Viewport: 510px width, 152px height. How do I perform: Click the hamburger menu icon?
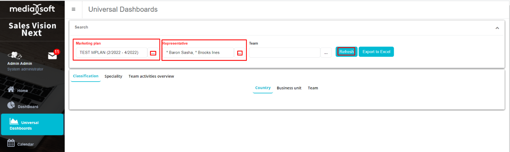point(74,9)
